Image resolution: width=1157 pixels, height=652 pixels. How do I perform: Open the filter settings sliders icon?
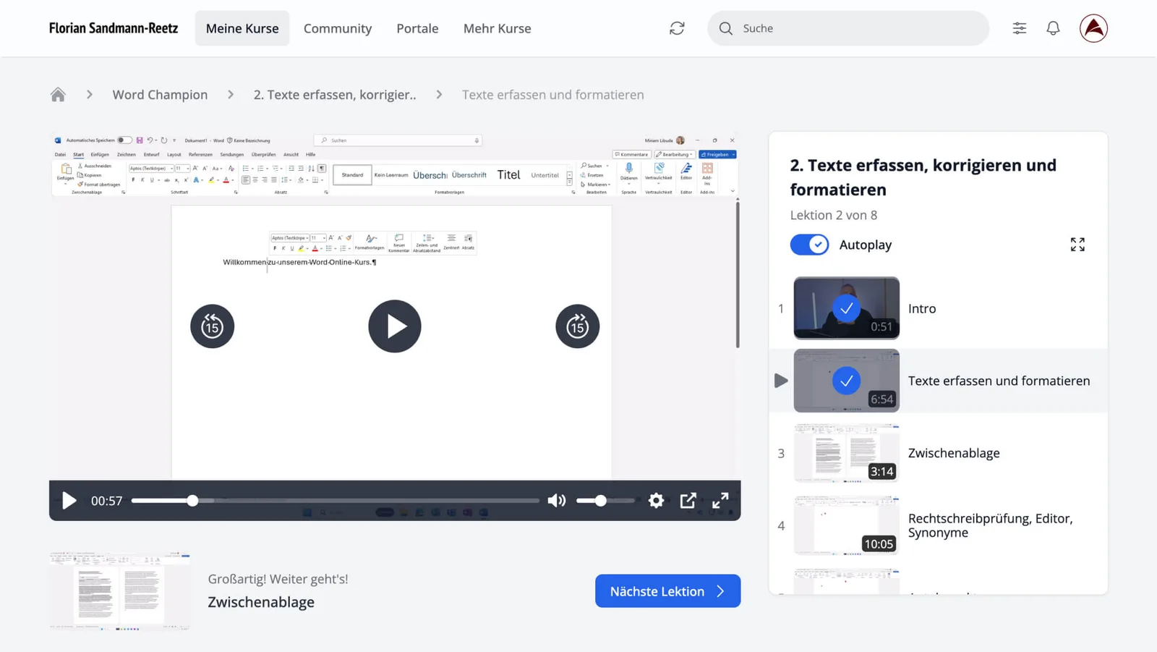(x=1019, y=28)
